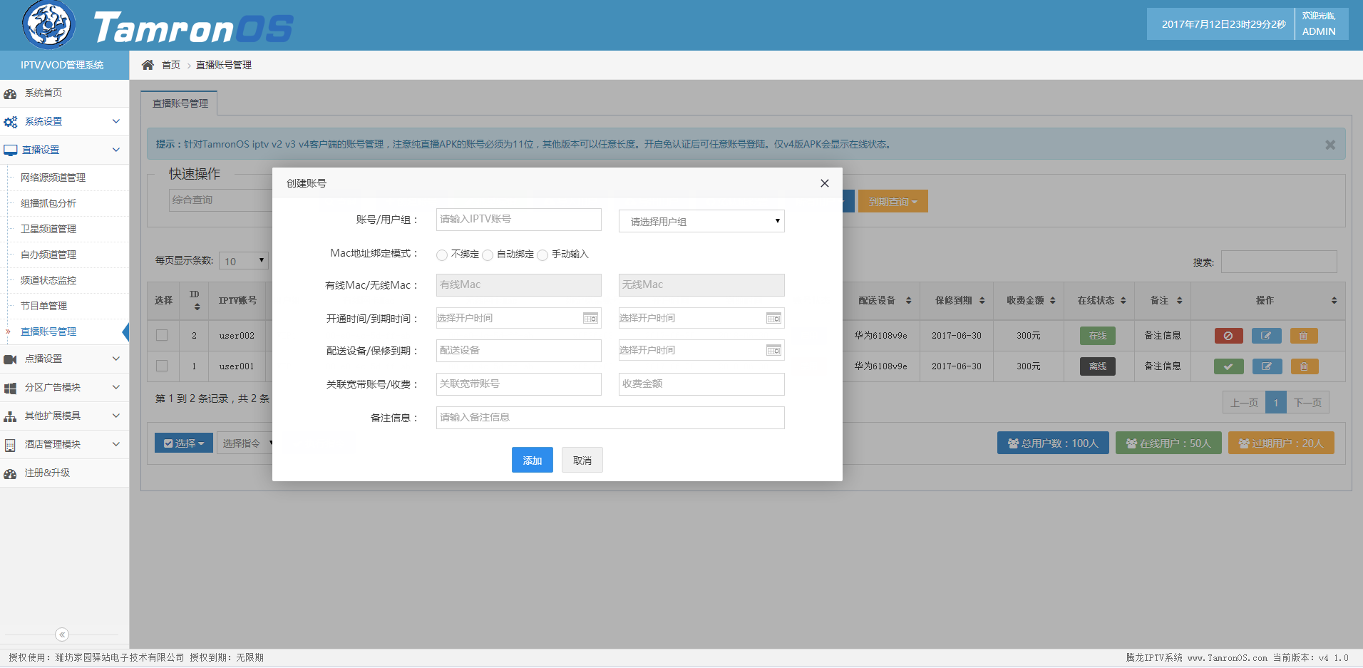Click the 其他扩展模具 sitemap icon

pyautogui.click(x=10, y=416)
